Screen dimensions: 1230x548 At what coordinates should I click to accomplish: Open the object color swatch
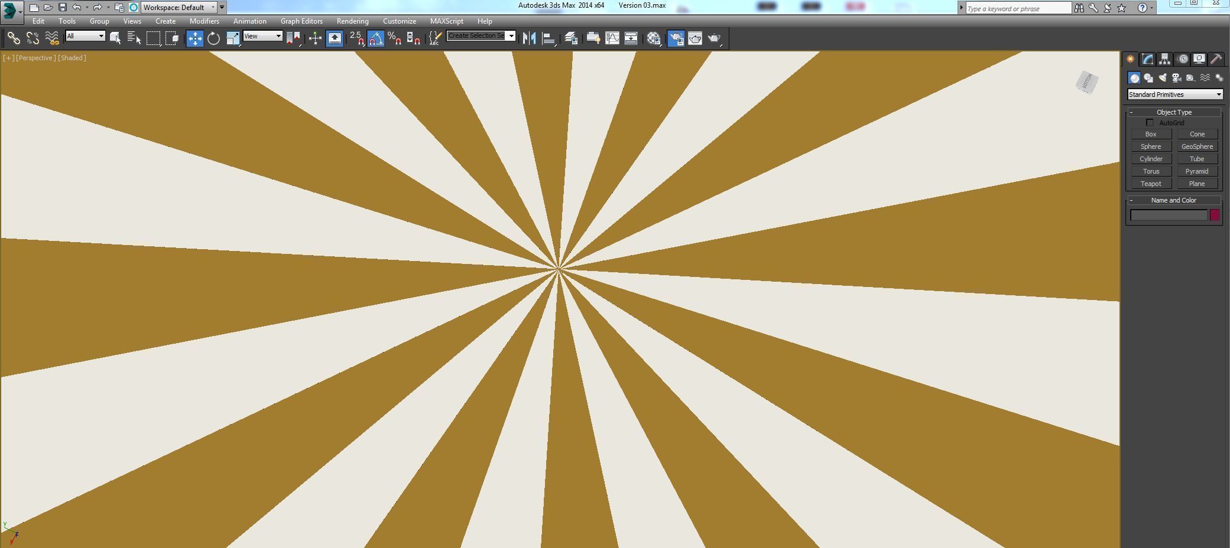coord(1215,215)
